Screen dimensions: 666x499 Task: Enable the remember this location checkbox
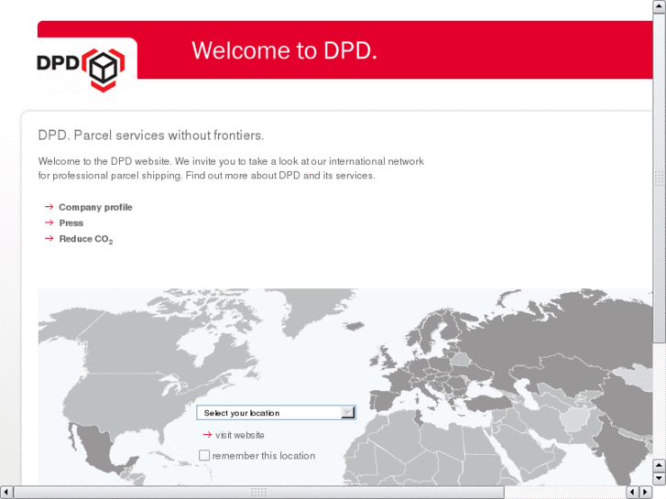click(204, 455)
